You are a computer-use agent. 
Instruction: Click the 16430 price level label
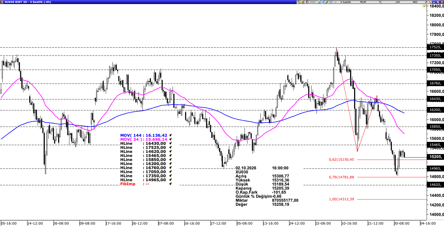435,99
